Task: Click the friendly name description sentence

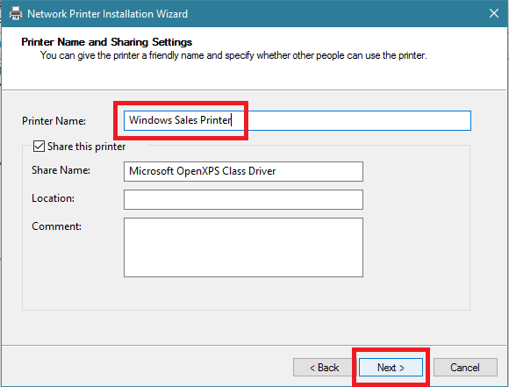Action: click(x=233, y=55)
